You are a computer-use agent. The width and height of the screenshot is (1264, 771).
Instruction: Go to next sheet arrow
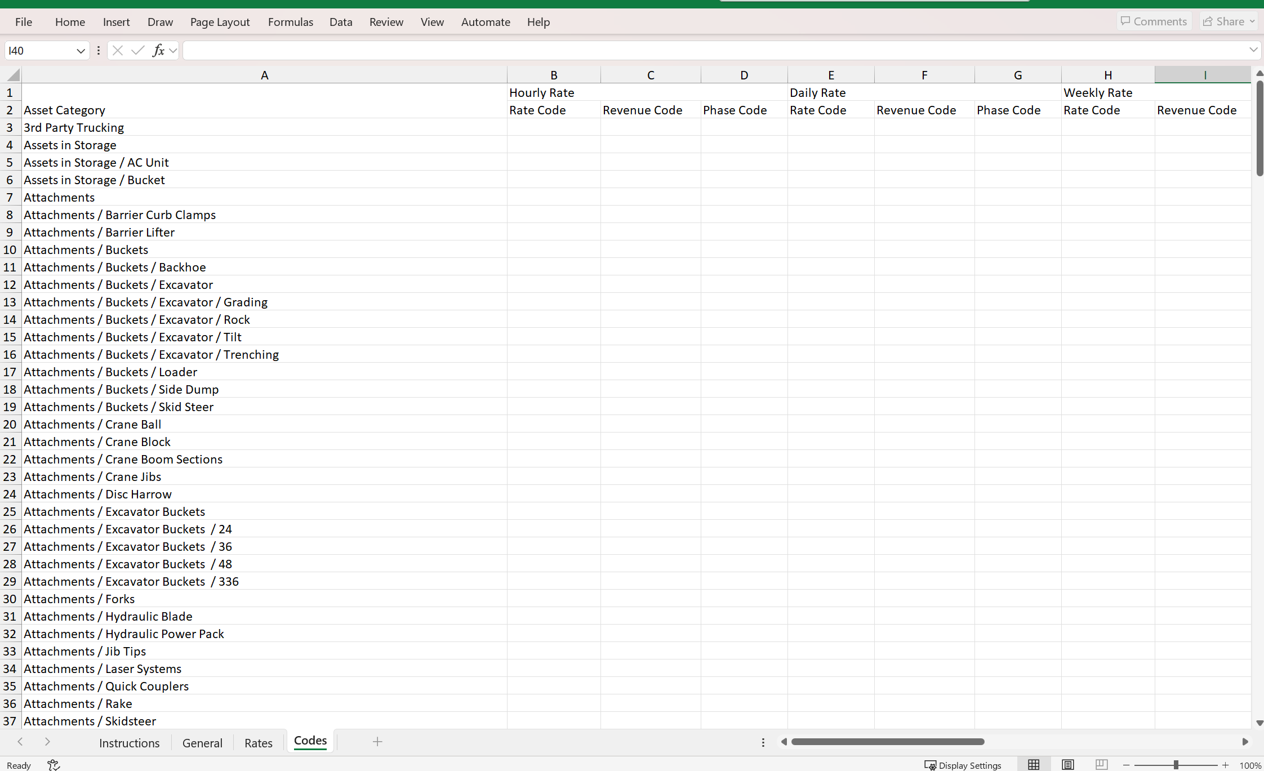[x=47, y=742]
